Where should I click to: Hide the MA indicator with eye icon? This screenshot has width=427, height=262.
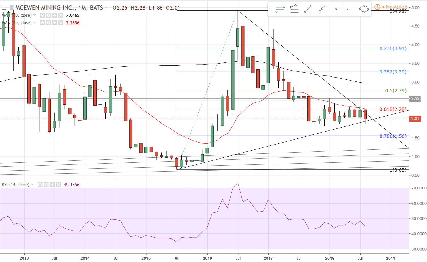coord(42,15)
